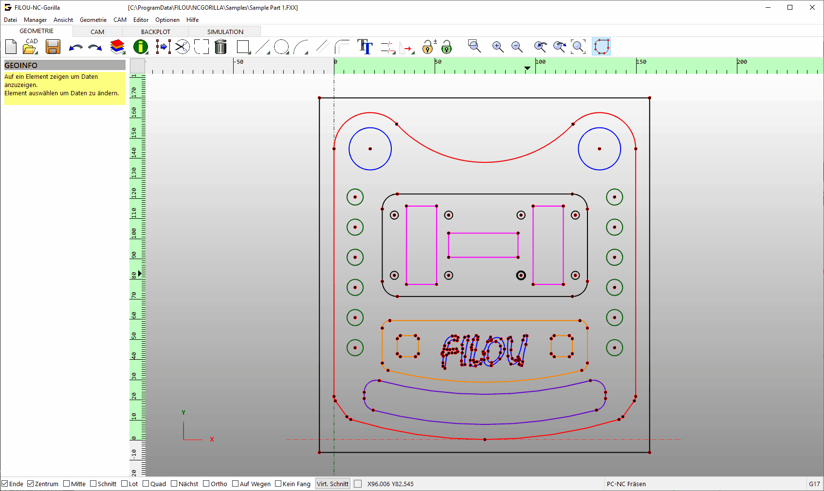Go to previous zoom view
Screen dimensions: 824x491
pos(540,47)
